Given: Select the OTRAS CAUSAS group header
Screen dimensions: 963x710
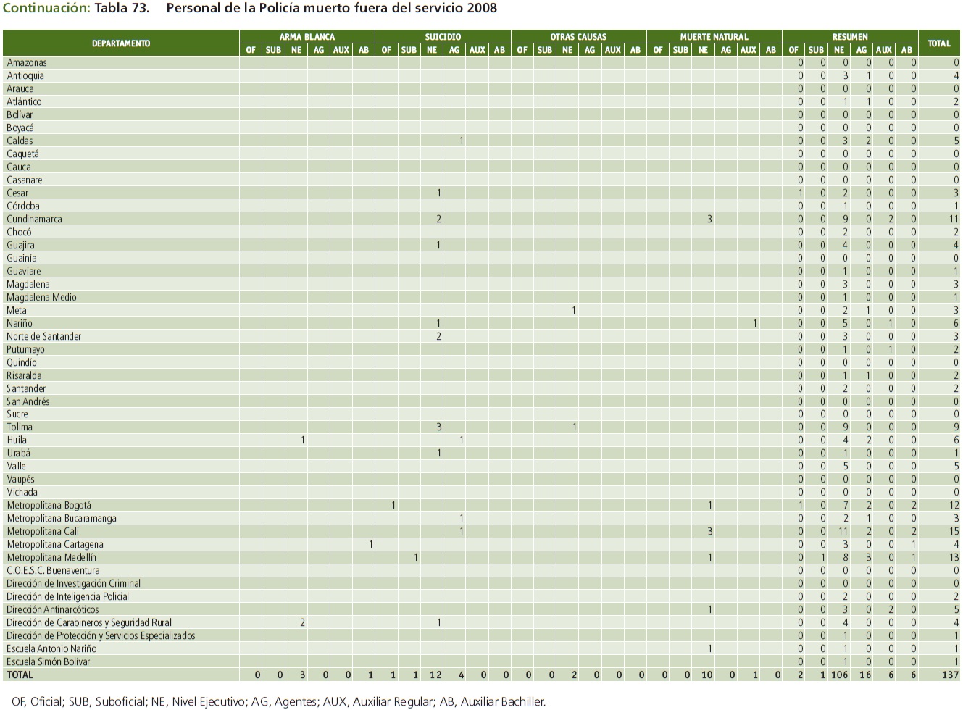Looking at the screenshot, I should [578, 36].
